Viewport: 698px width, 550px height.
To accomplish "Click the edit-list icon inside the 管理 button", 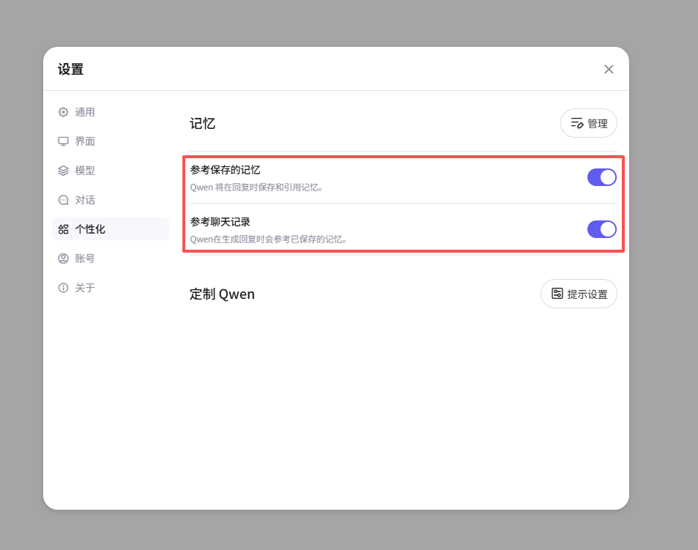I will click(x=576, y=123).
